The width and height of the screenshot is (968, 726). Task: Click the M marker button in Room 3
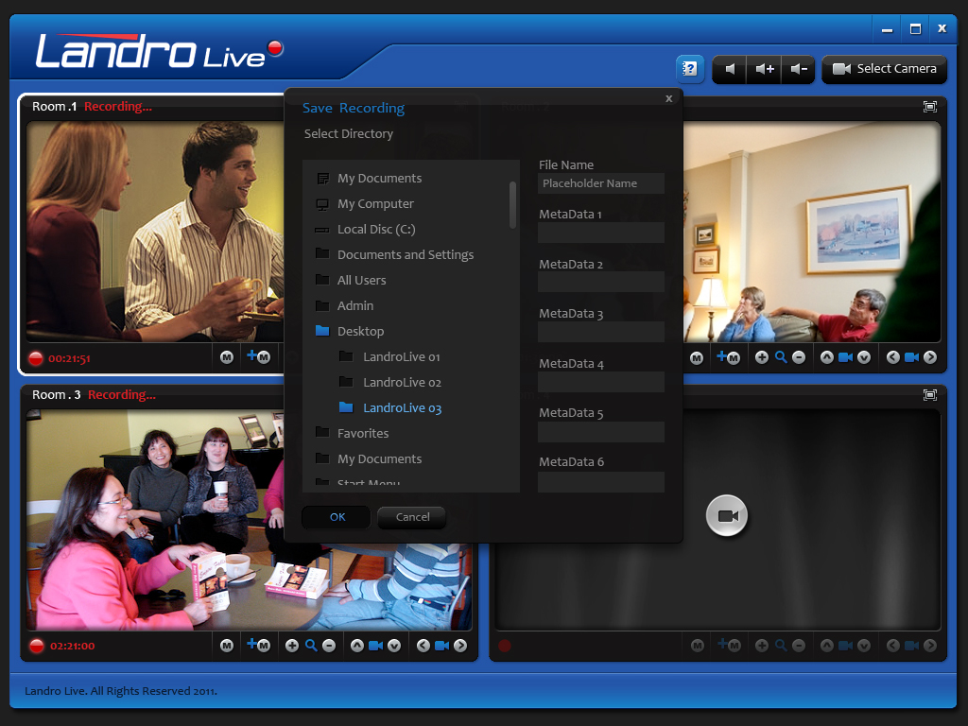227,646
